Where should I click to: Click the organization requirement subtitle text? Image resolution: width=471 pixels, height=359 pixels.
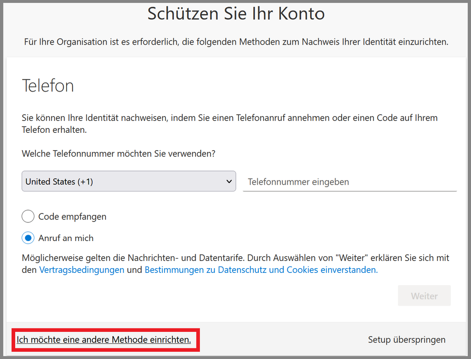coord(236,42)
